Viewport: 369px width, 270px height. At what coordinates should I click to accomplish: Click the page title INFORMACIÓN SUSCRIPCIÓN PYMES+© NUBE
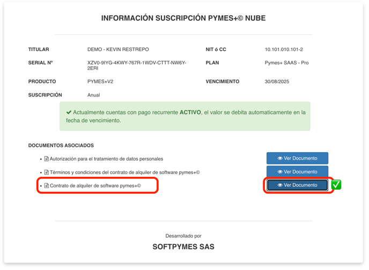point(183,18)
